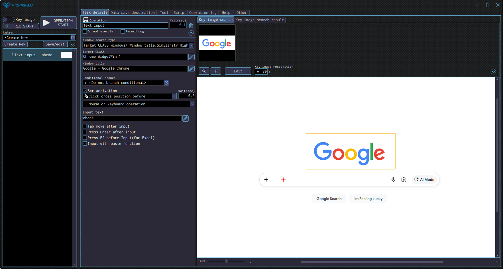Open the Key image search result tab
503x269 pixels.
[260, 20]
